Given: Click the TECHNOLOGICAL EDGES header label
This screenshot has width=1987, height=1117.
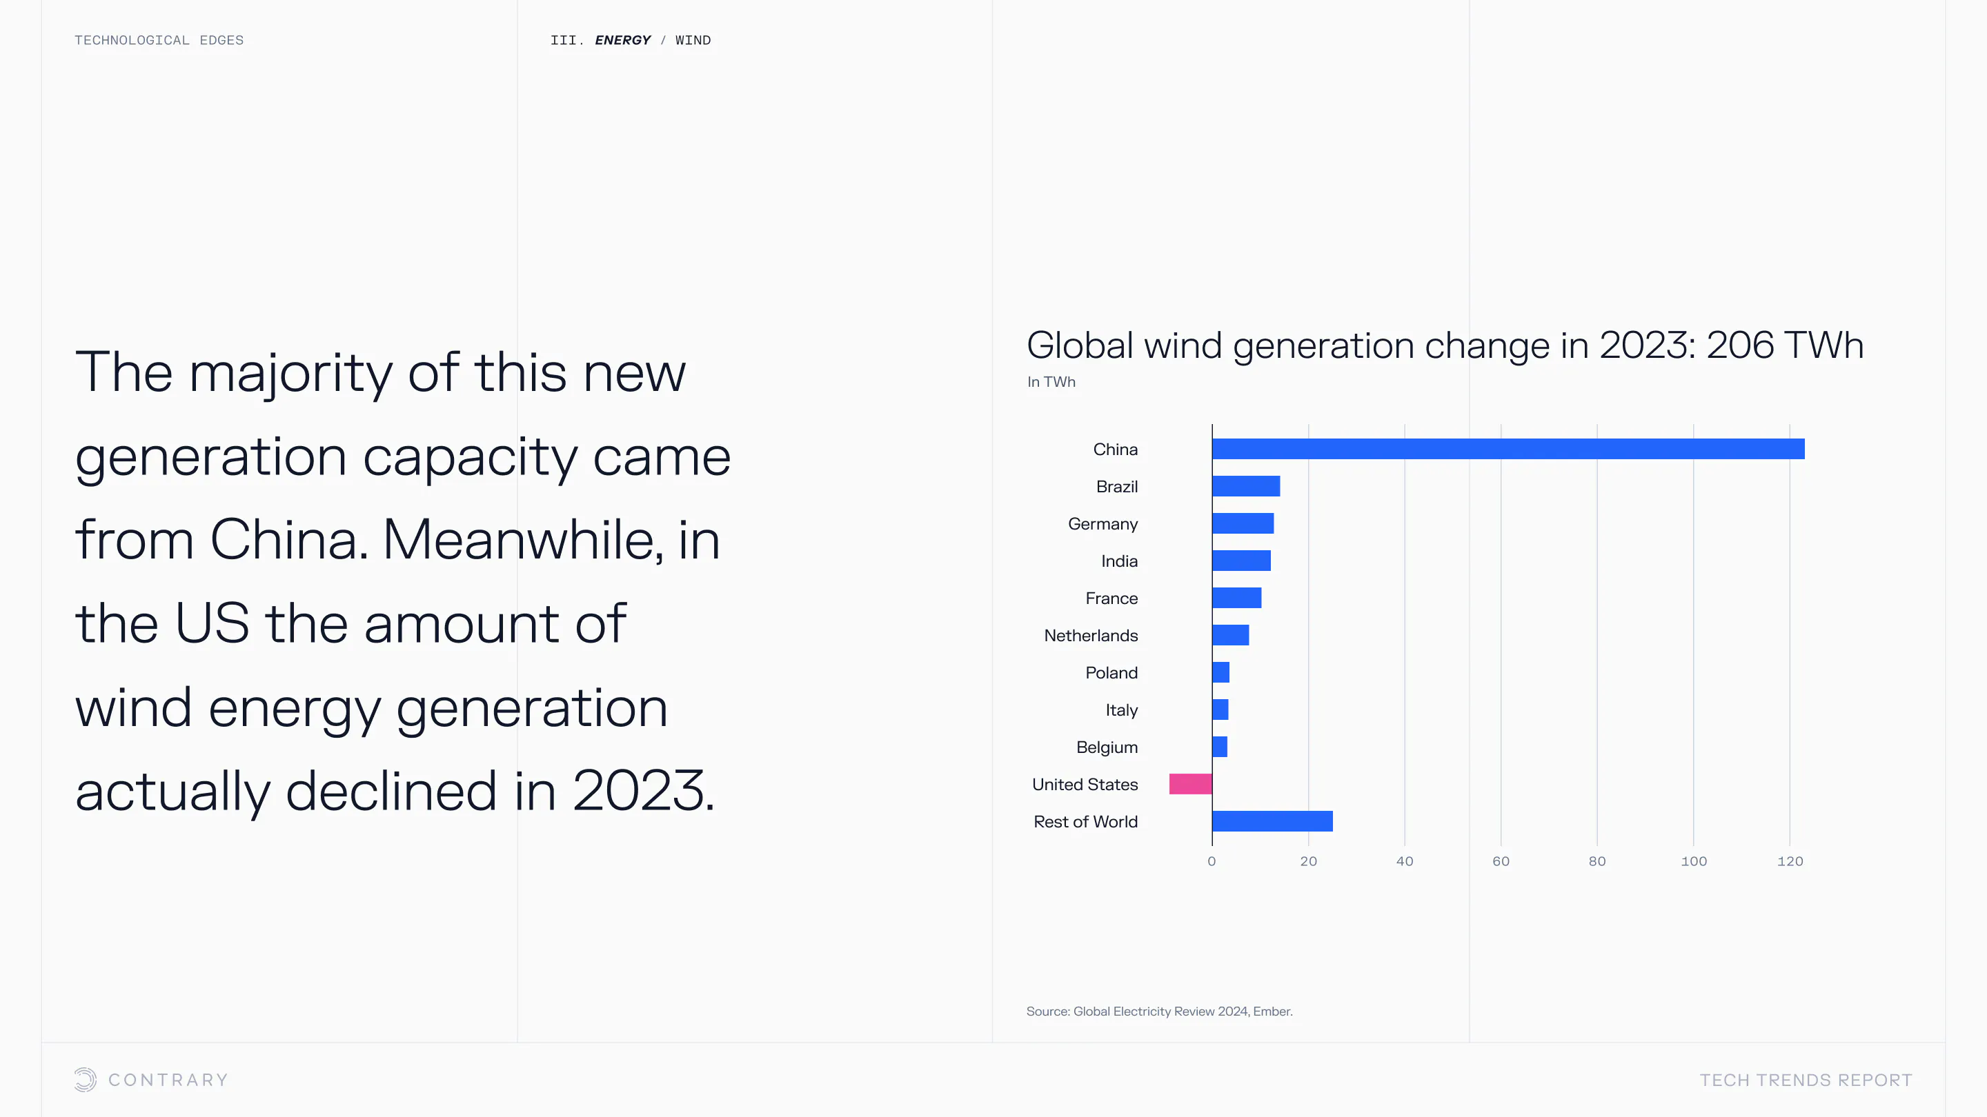Looking at the screenshot, I should (x=159, y=40).
